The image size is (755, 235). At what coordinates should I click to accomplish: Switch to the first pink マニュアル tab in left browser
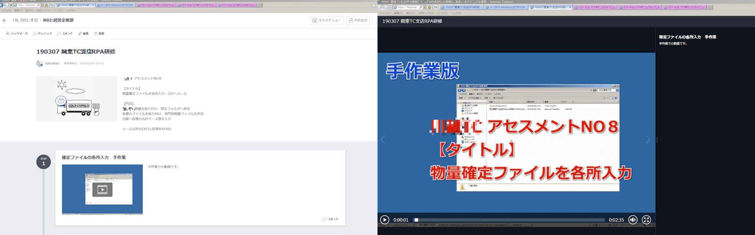[155, 5]
